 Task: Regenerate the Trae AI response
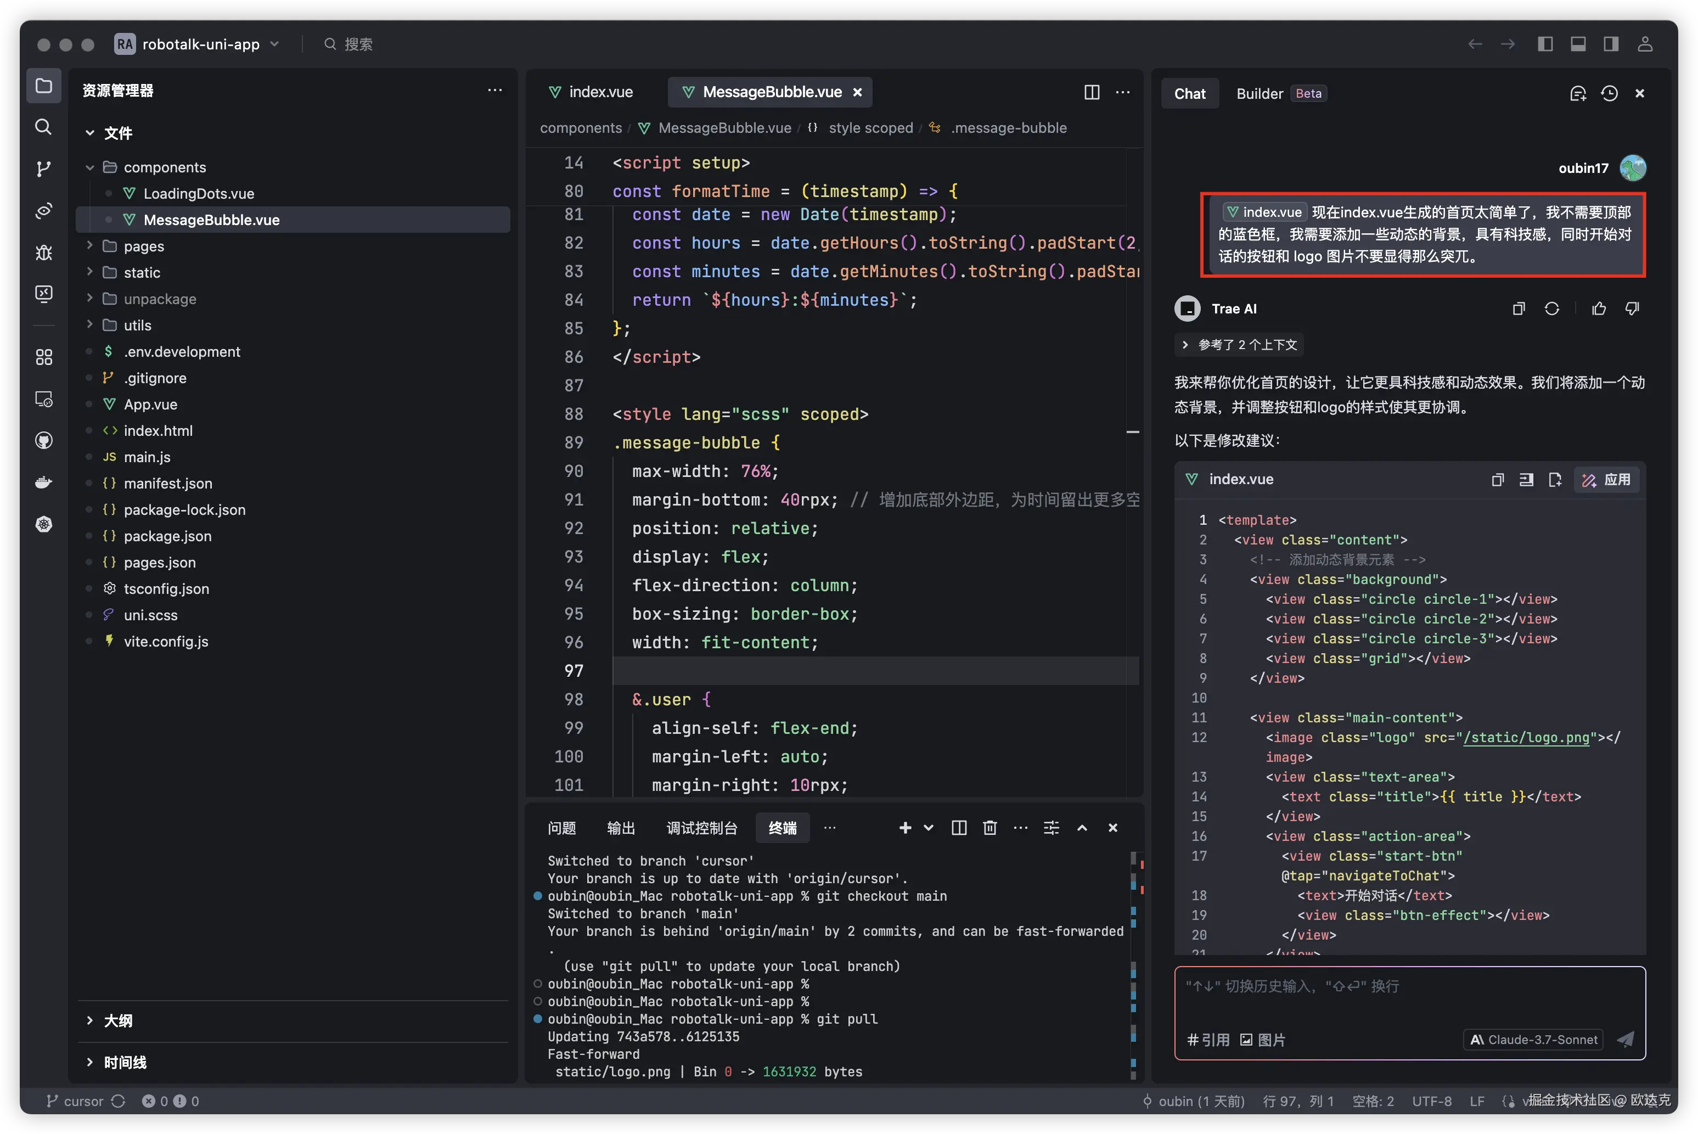tap(1552, 309)
